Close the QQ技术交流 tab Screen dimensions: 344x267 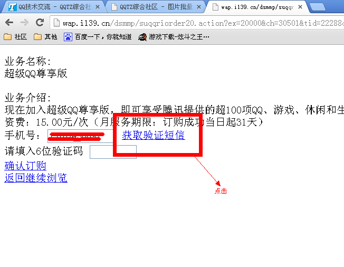coord(98,7)
